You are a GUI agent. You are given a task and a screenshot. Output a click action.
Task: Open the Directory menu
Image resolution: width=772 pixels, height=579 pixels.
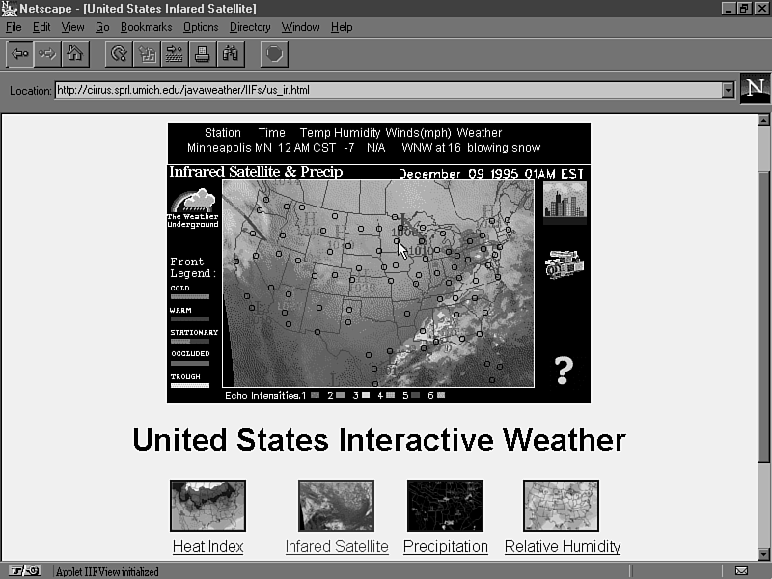click(250, 27)
